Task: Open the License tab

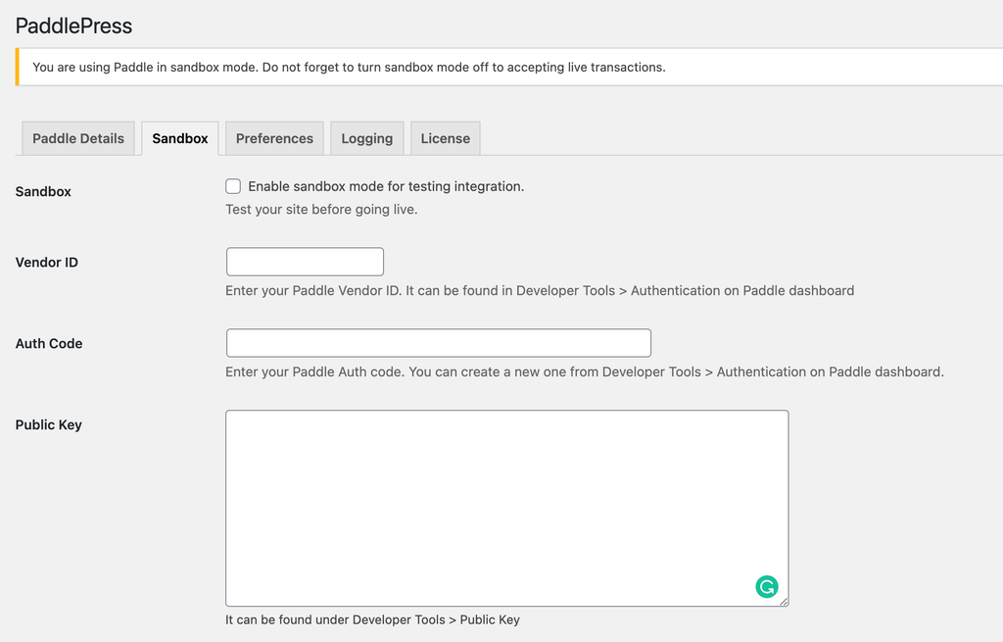Action: point(446,138)
